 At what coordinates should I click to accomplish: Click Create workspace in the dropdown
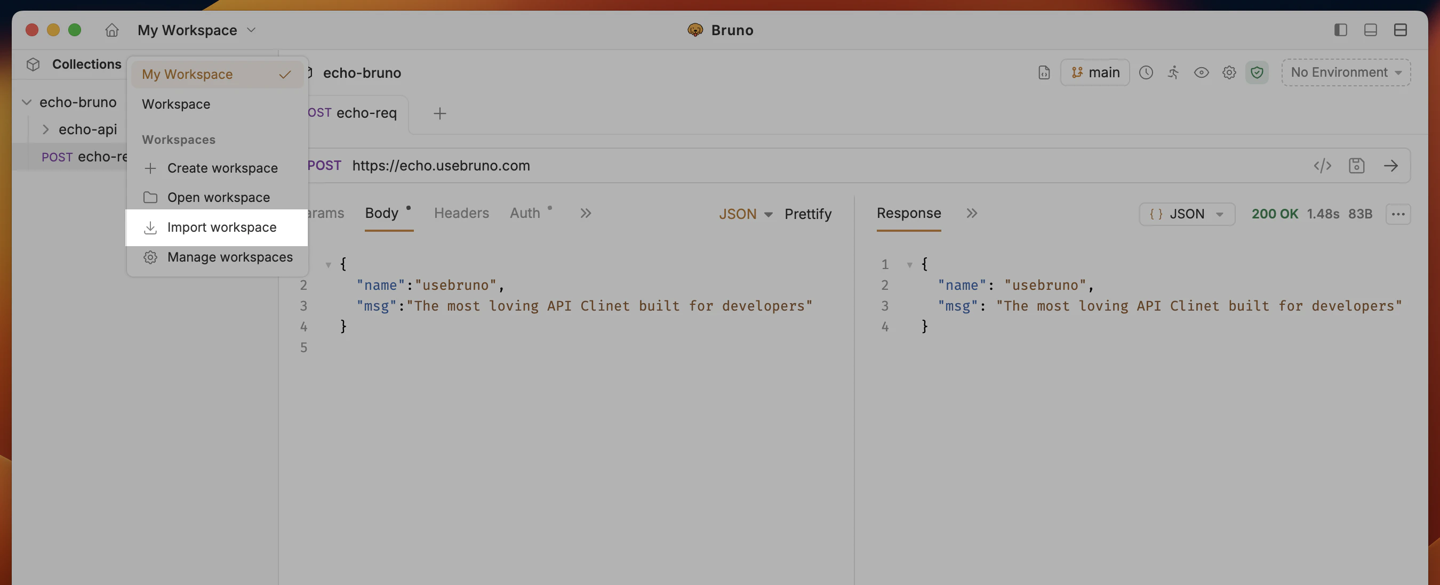point(222,167)
